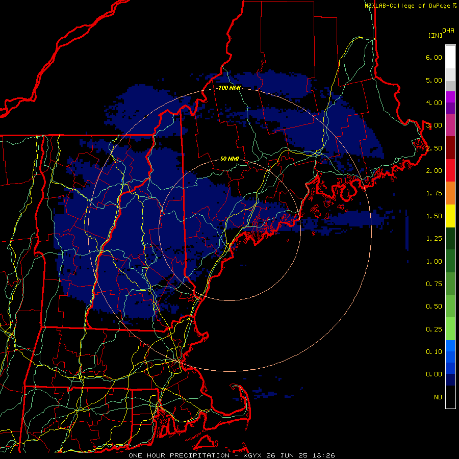Click the OHA product label above legend

point(448,31)
